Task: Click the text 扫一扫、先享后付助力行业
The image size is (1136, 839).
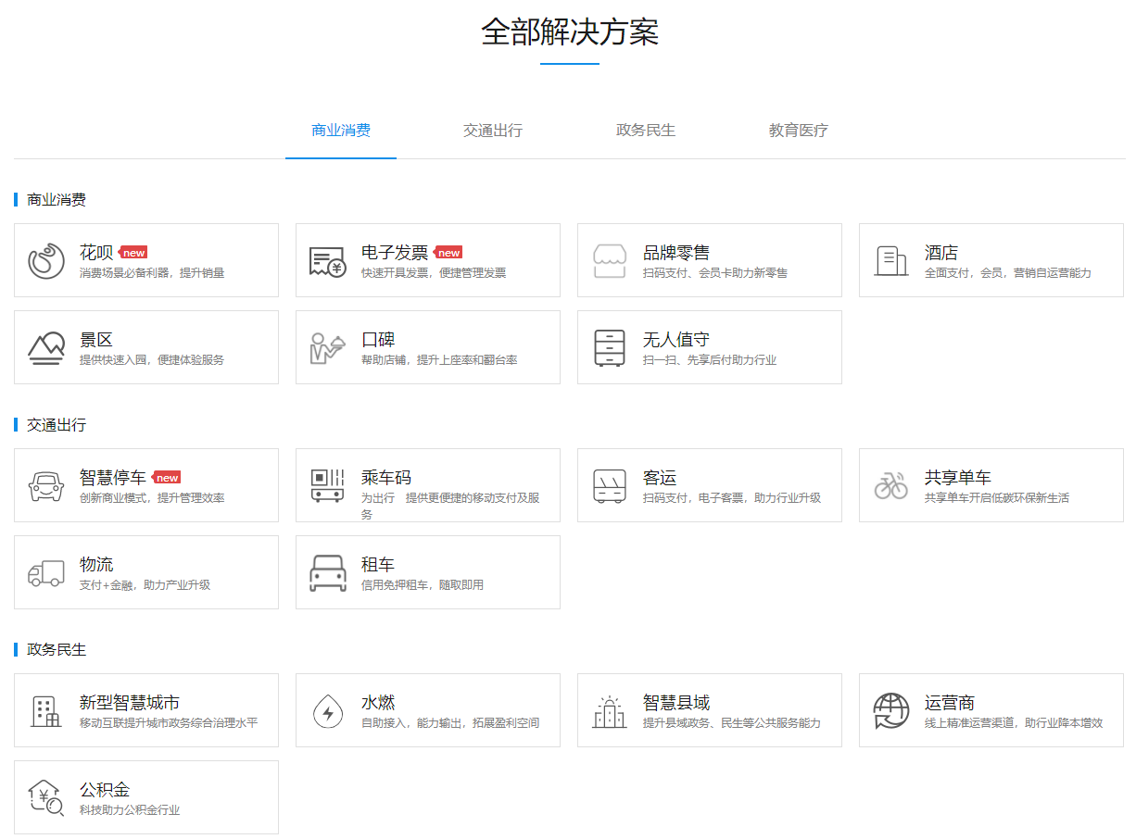Action: point(710,360)
